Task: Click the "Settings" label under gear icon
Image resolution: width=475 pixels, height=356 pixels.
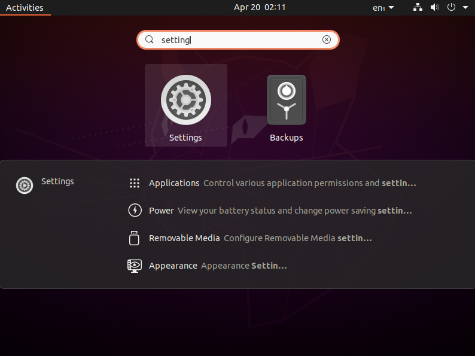Action: coord(185,138)
